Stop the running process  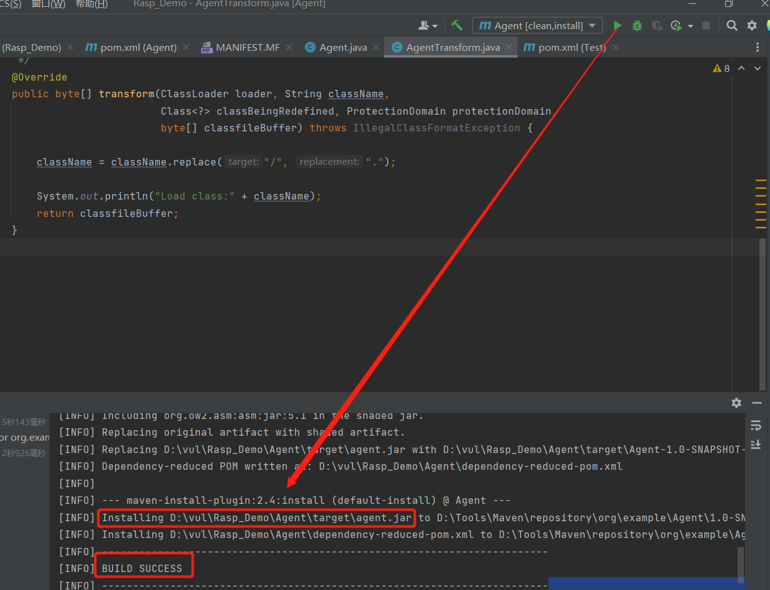pos(705,25)
